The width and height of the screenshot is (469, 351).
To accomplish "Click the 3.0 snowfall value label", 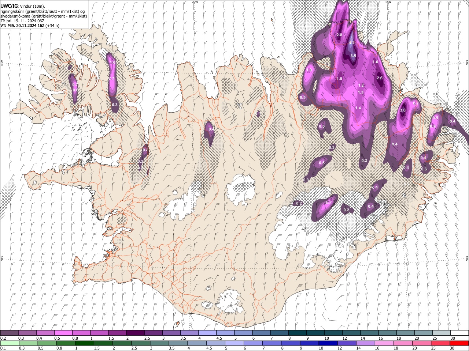I will tap(403, 110).
